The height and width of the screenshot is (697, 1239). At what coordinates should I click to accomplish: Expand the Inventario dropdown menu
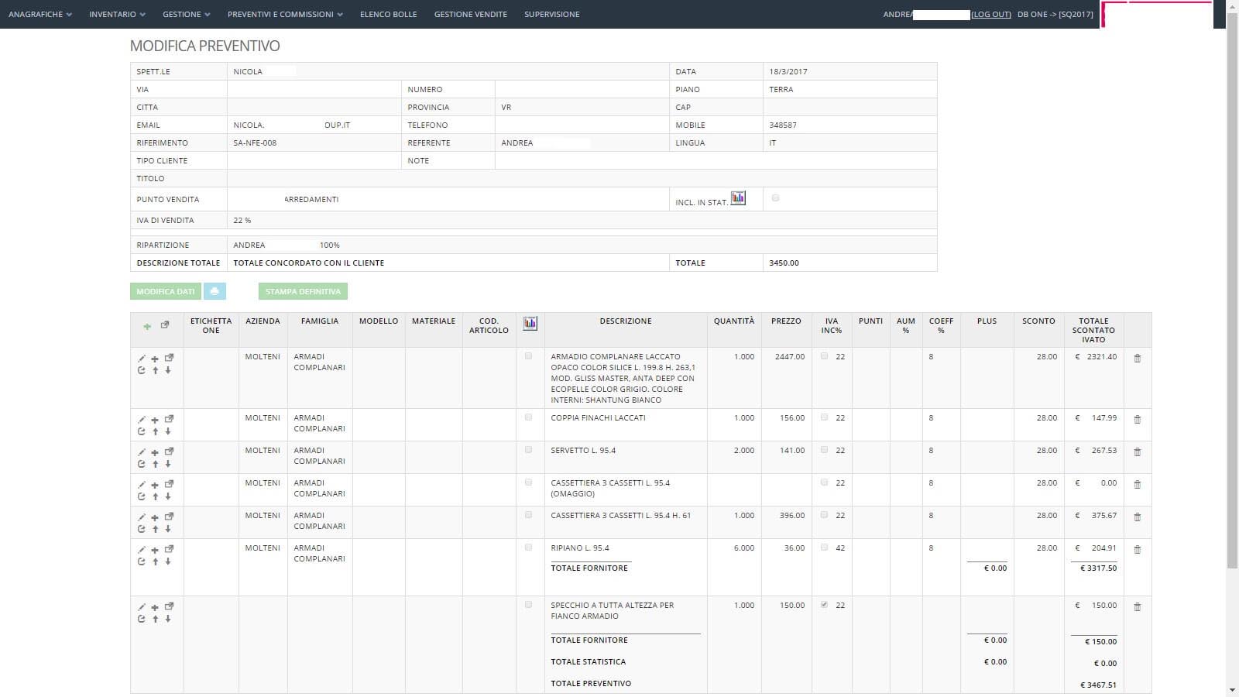[116, 14]
